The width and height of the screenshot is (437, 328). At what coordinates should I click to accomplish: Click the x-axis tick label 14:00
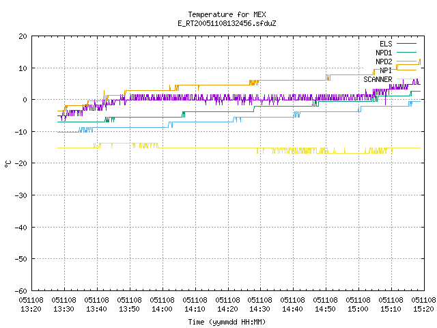tap(162, 309)
